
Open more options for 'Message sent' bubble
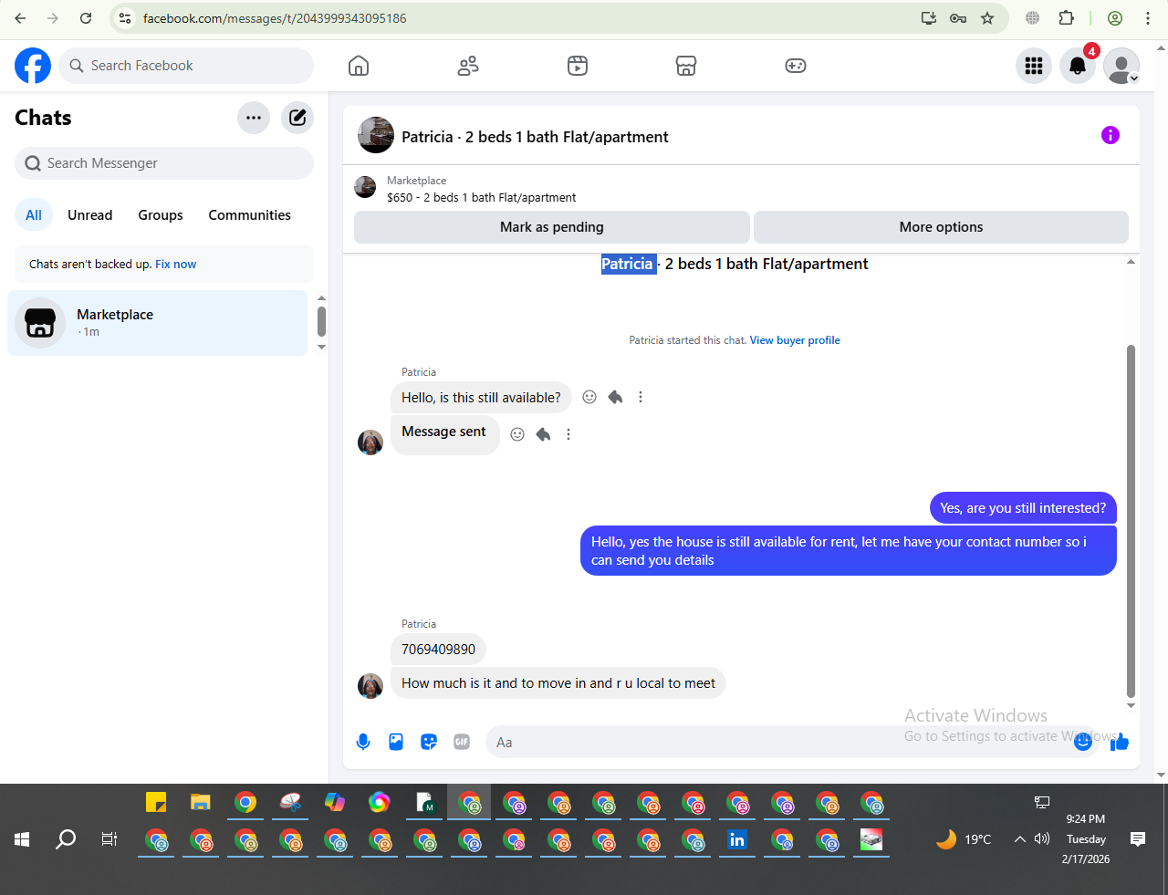point(568,434)
